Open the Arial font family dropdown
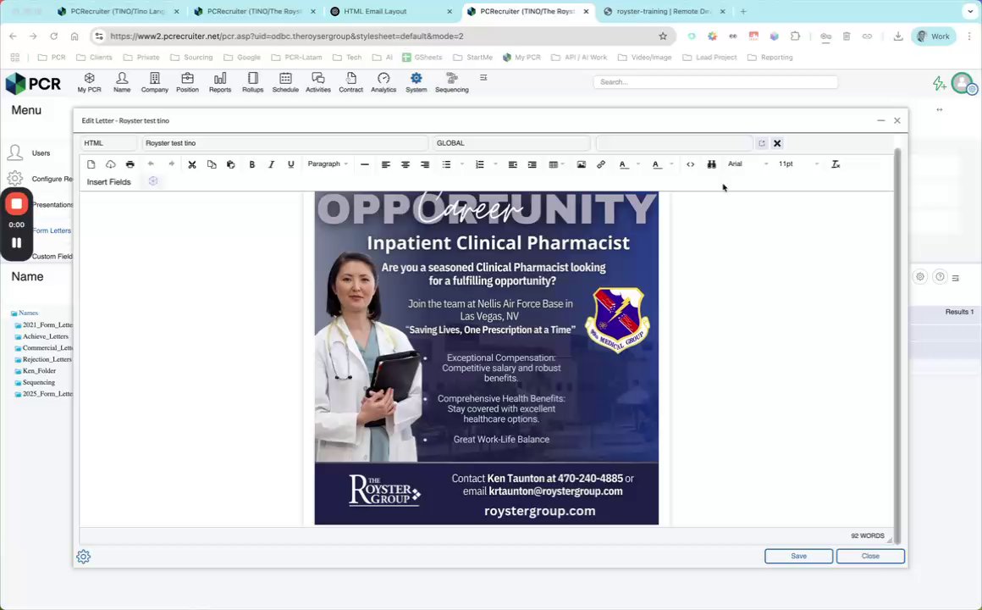 point(748,164)
